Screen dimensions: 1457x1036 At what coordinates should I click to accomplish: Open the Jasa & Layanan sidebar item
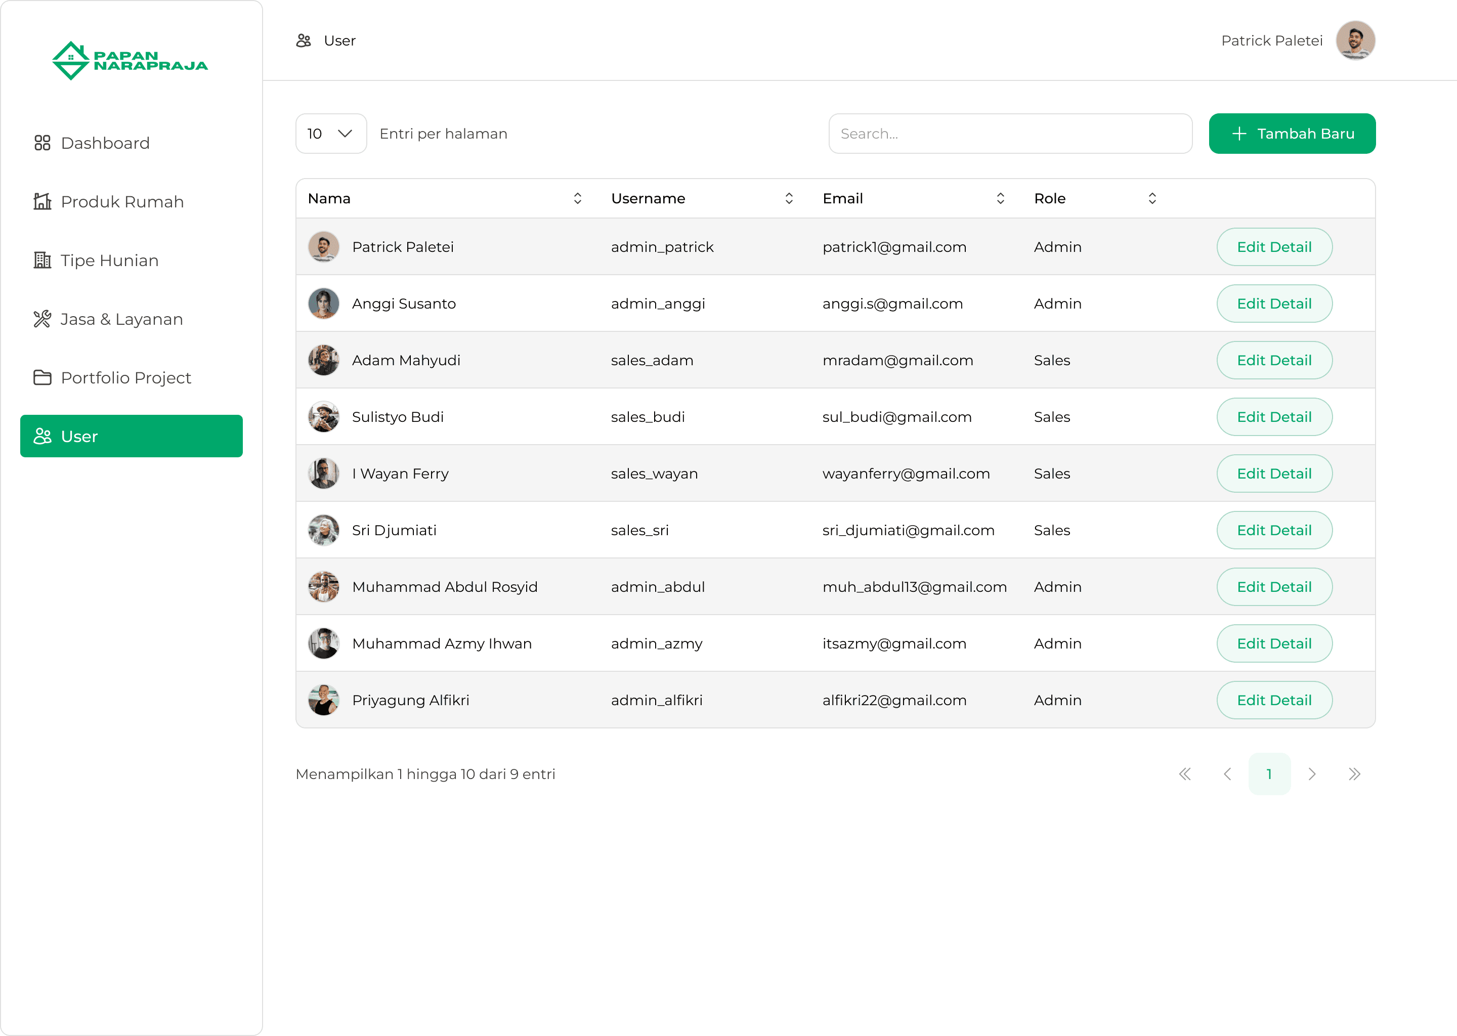(x=121, y=319)
